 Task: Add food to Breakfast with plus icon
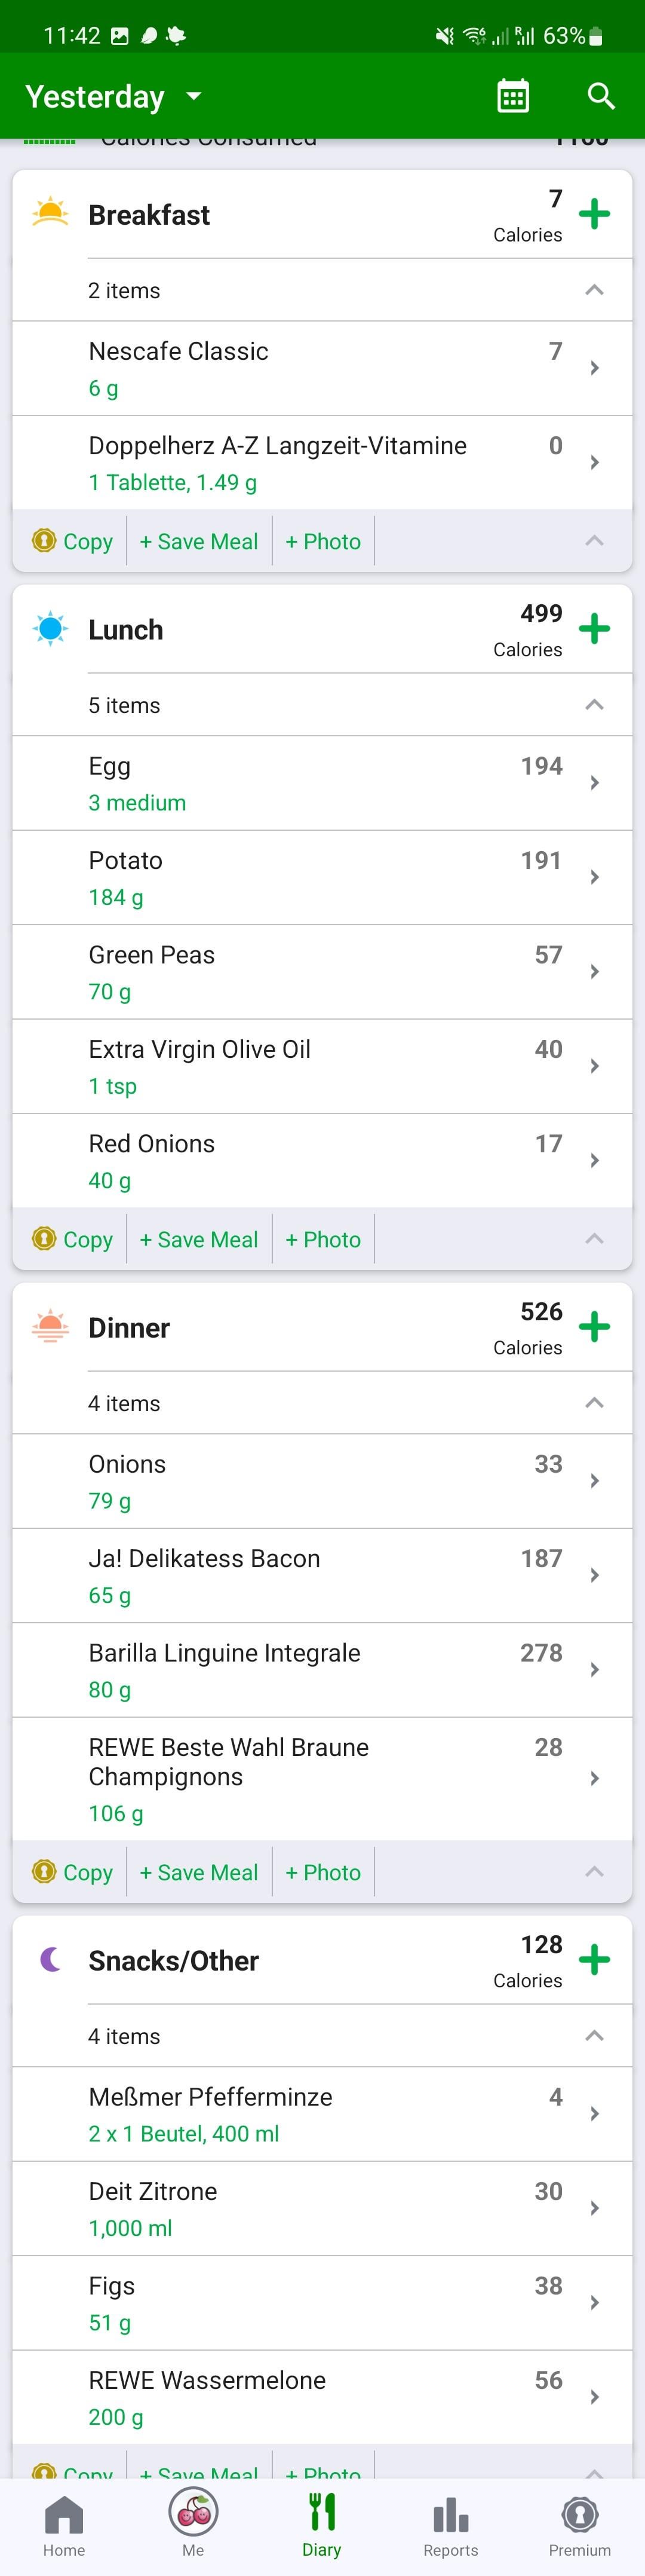coord(594,214)
